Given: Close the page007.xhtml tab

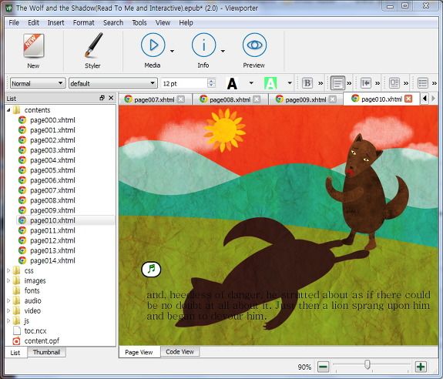Looking at the screenshot, I should 181,99.
